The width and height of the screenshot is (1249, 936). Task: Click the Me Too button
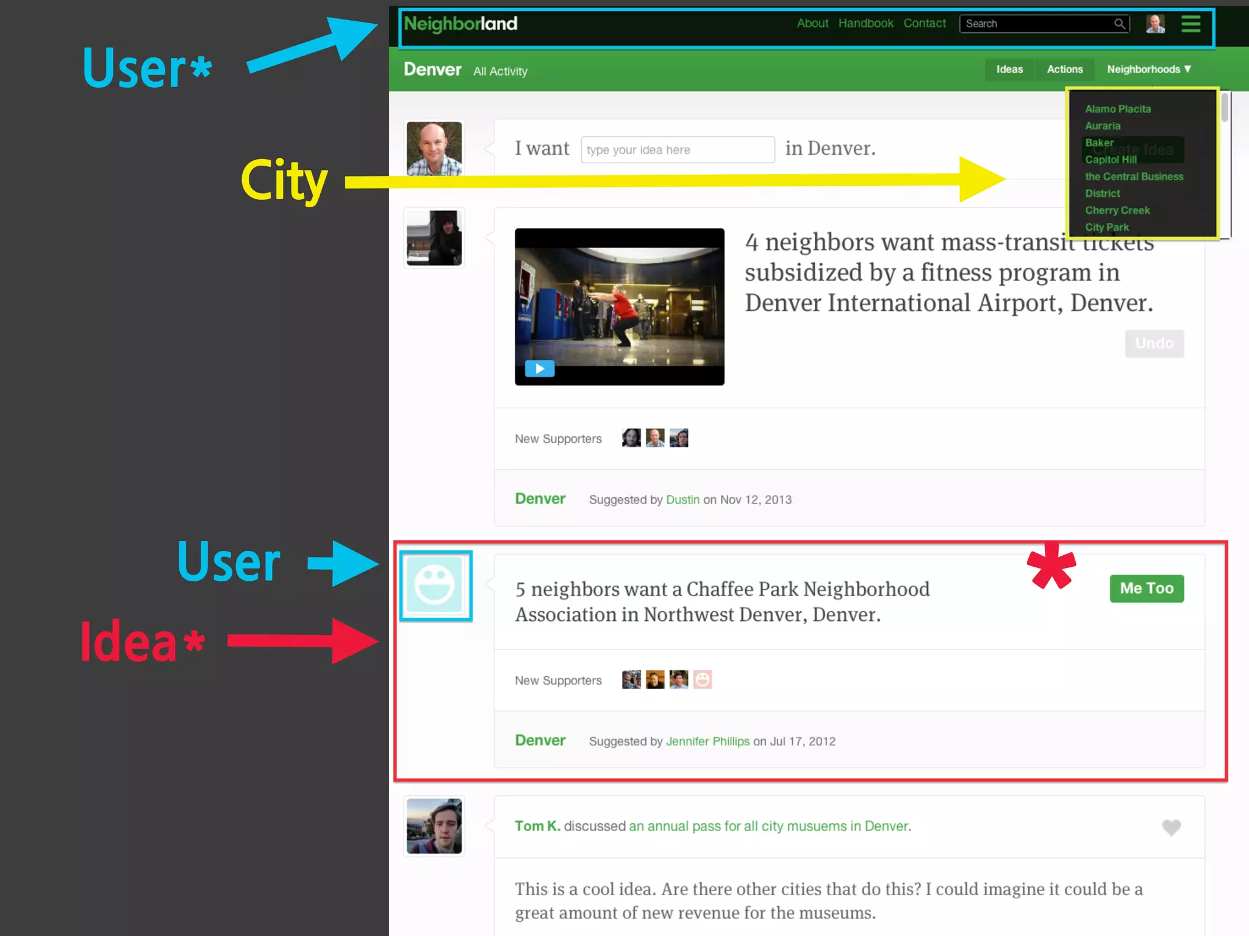tap(1147, 589)
